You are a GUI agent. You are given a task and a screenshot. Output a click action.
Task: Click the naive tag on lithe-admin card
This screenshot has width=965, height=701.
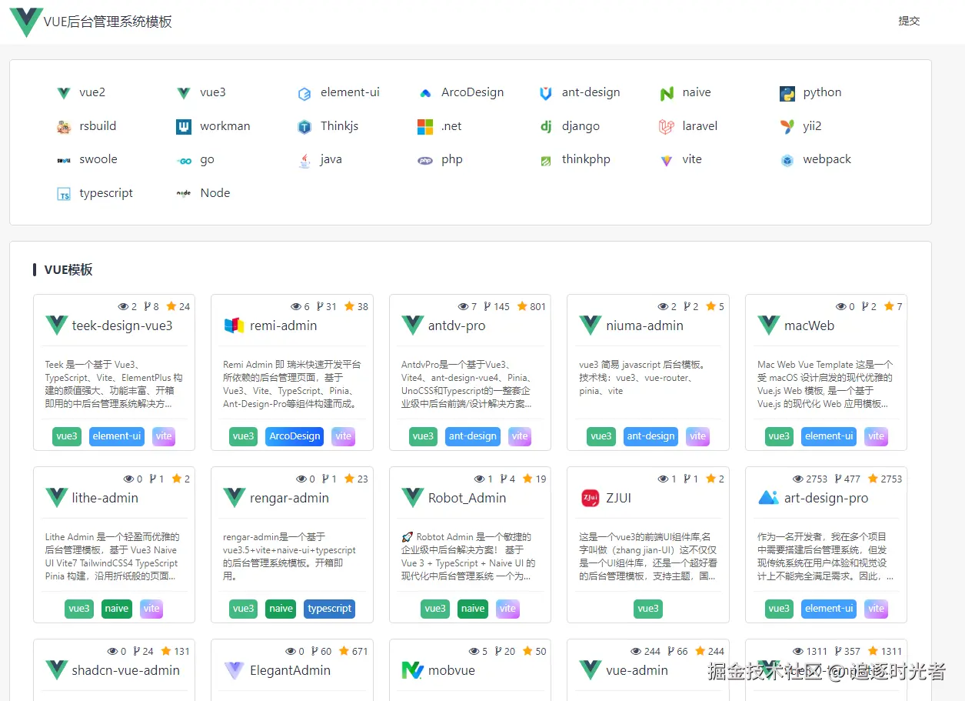(x=117, y=609)
